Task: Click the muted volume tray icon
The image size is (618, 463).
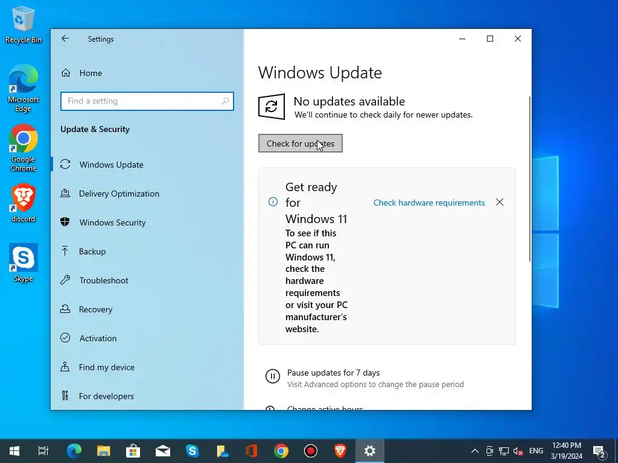Action: coord(518,451)
